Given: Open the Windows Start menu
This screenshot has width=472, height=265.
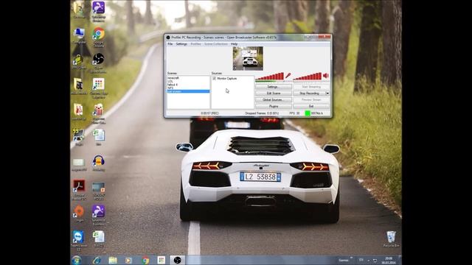Looking at the screenshot, I should coord(77,260).
